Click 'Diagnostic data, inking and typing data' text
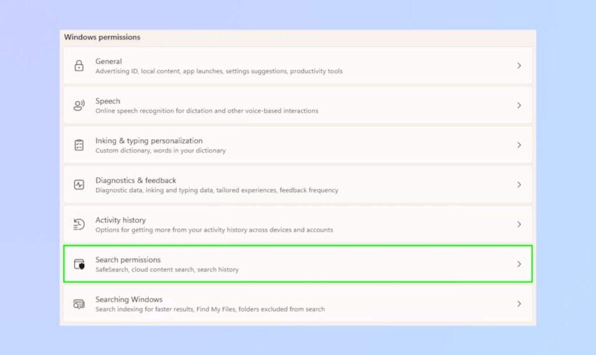Viewport: 596px width, 355px height. click(217, 190)
